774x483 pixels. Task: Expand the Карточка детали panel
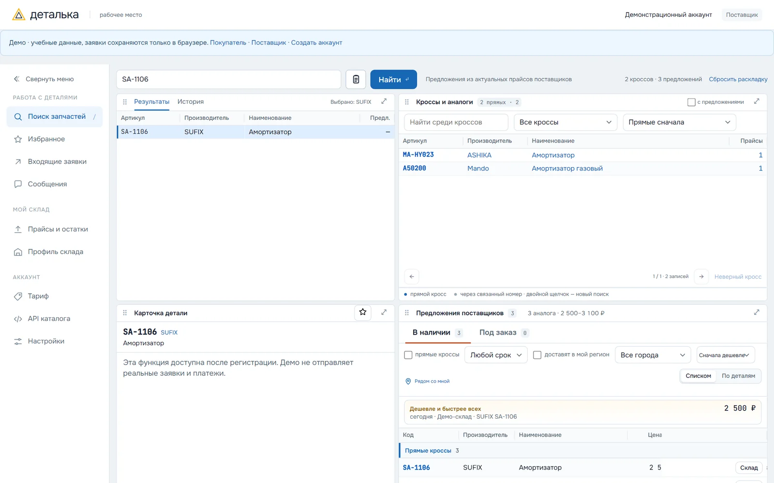click(384, 313)
